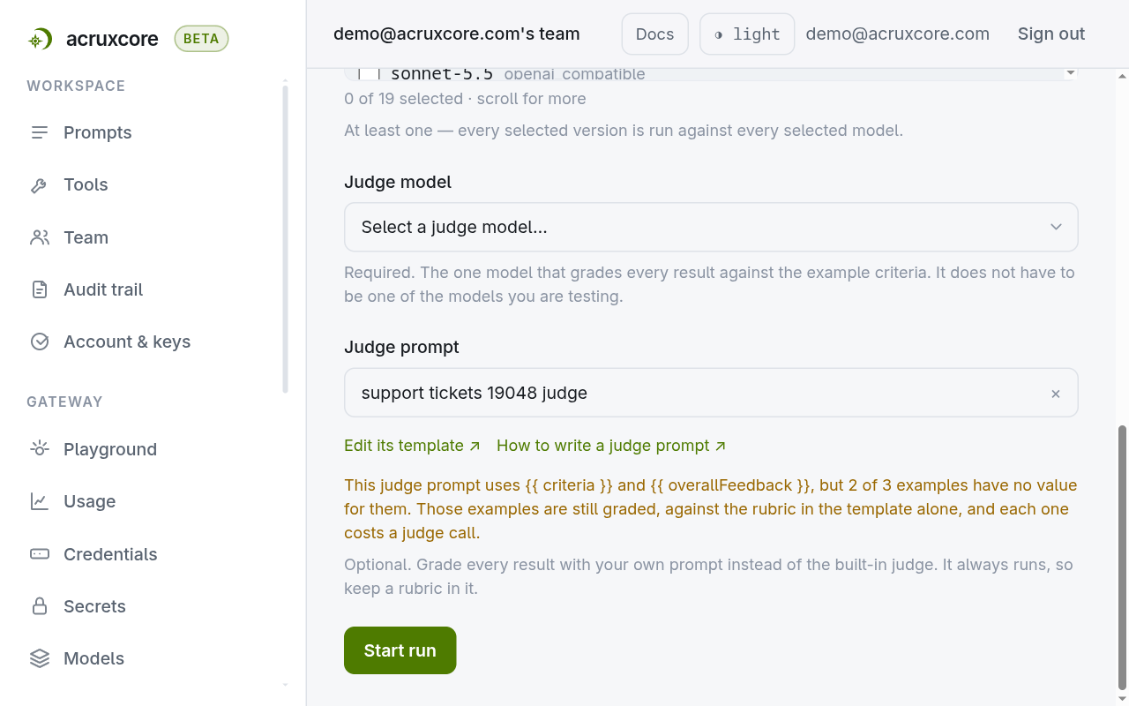Click the GATEWAY section header
The image size is (1129, 706).
click(64, 402)
